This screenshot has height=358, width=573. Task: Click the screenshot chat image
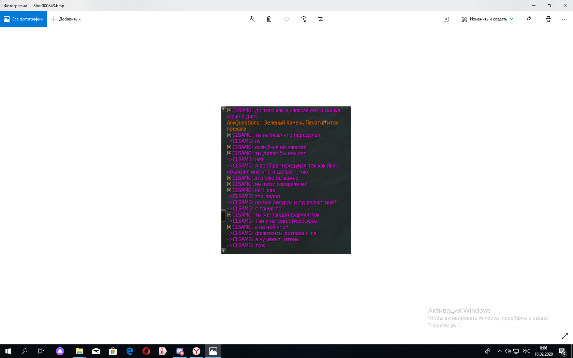click(x=286, y=180)
